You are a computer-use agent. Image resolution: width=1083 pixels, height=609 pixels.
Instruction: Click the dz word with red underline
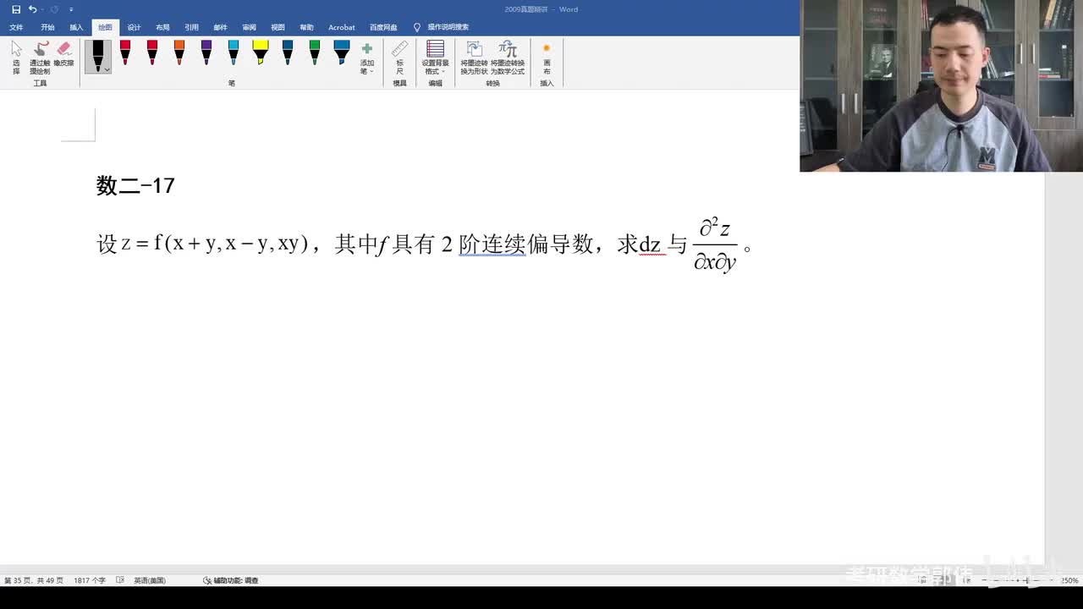click(x=650, y=245)
